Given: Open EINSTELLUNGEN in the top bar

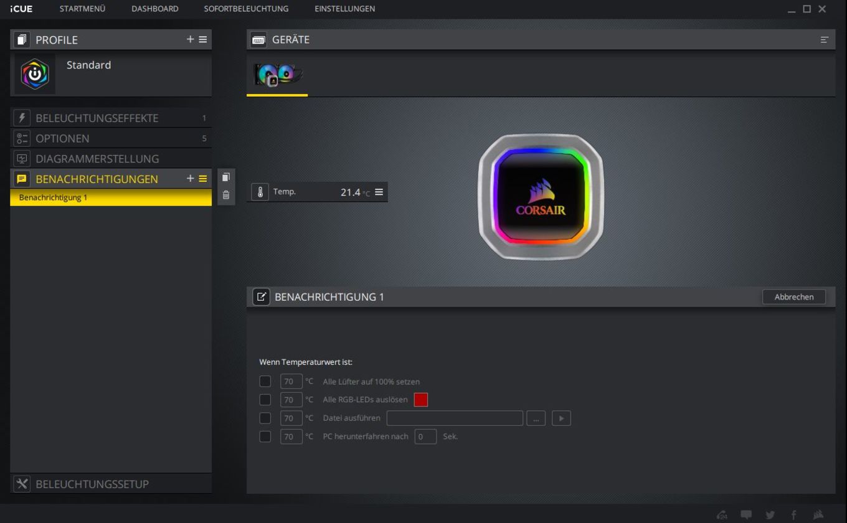Looking at the screenshot, I should [x=345, y=9].
